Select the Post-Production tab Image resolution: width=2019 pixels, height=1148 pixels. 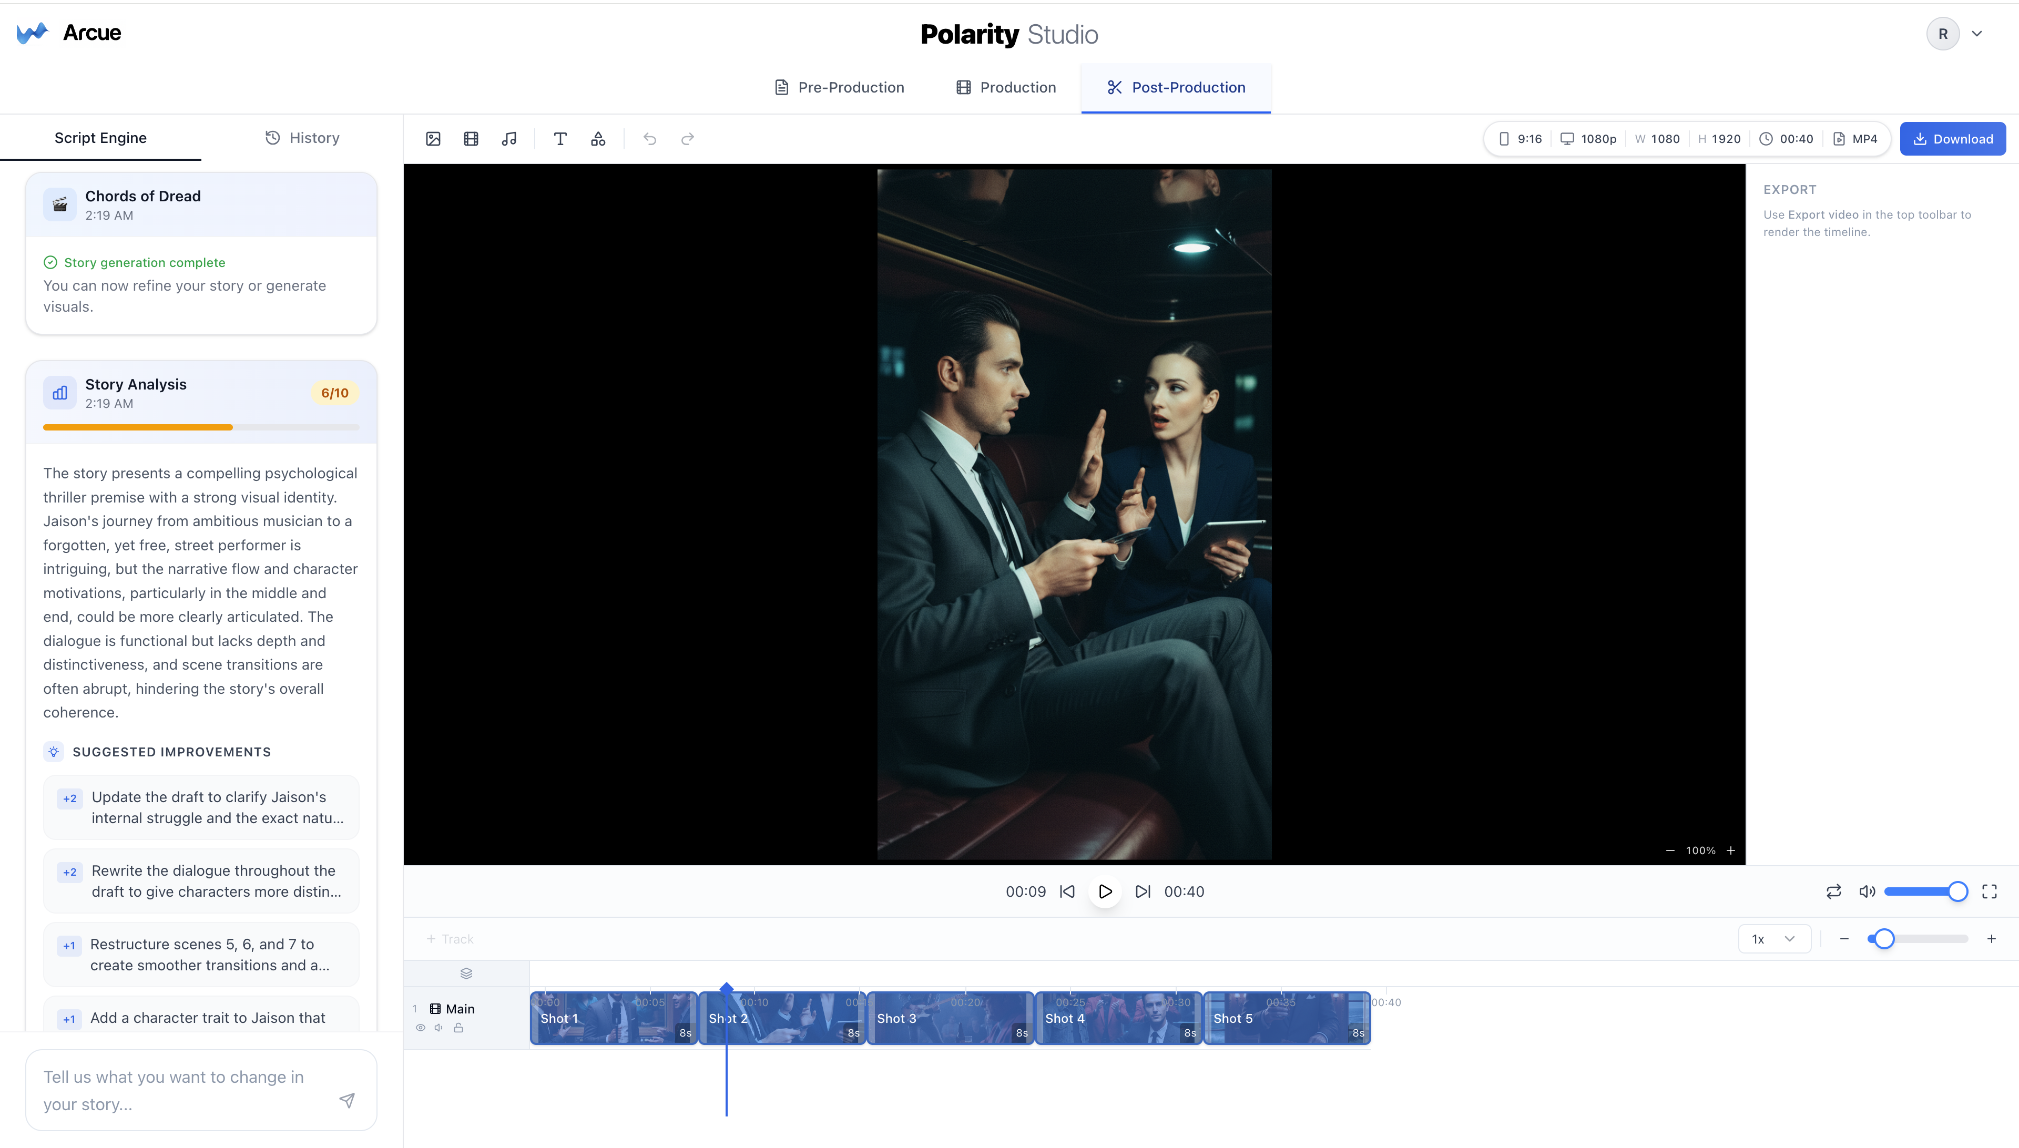point(1176,87)
